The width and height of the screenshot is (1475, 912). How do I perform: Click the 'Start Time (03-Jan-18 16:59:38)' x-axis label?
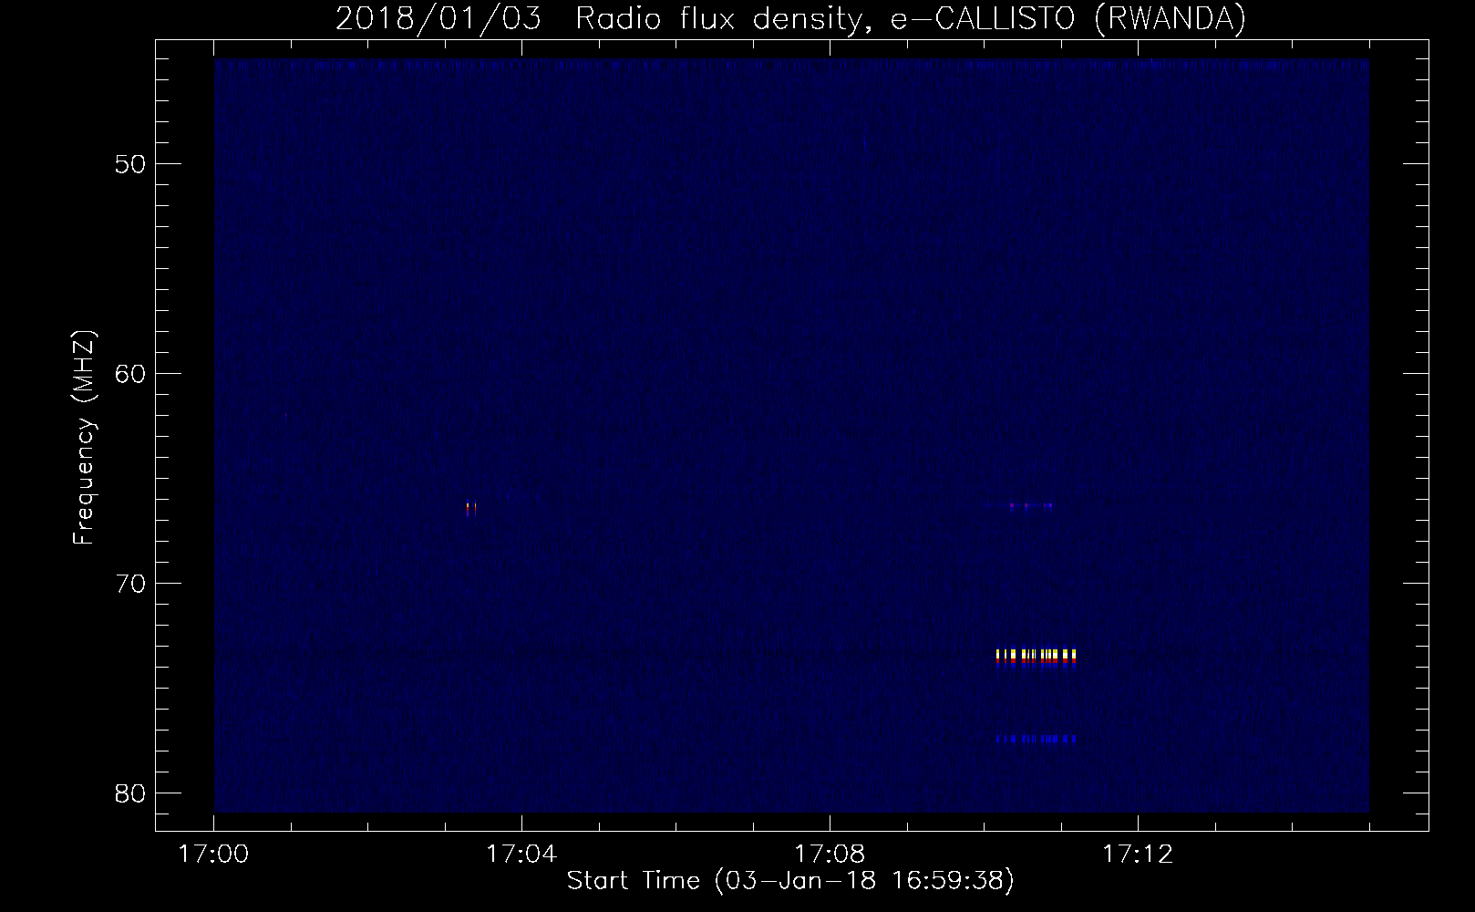tap(790, 881)
